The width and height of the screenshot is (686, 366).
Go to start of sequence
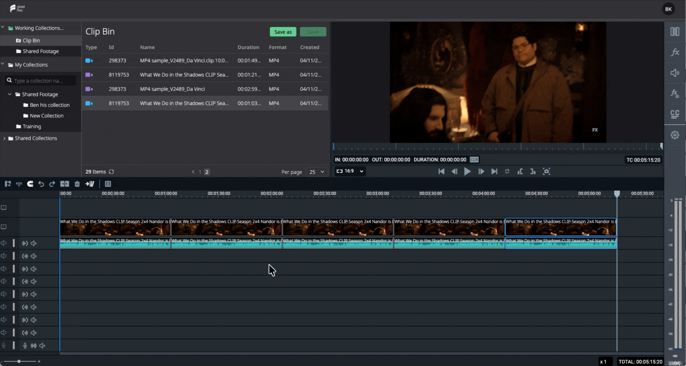[x=442, y=172]
